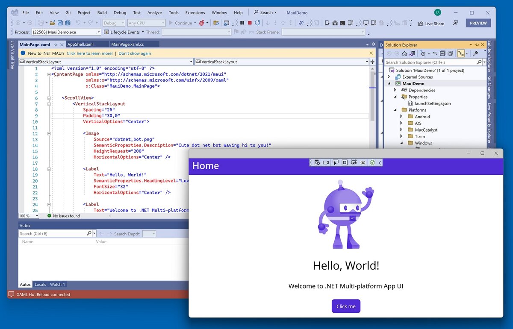
Task: Click Display Layout Adorners square icon
Action: point(345,162)
